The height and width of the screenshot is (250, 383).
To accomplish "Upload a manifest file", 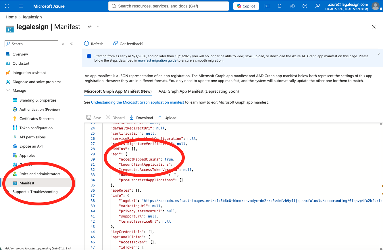I will click(167, 118).
